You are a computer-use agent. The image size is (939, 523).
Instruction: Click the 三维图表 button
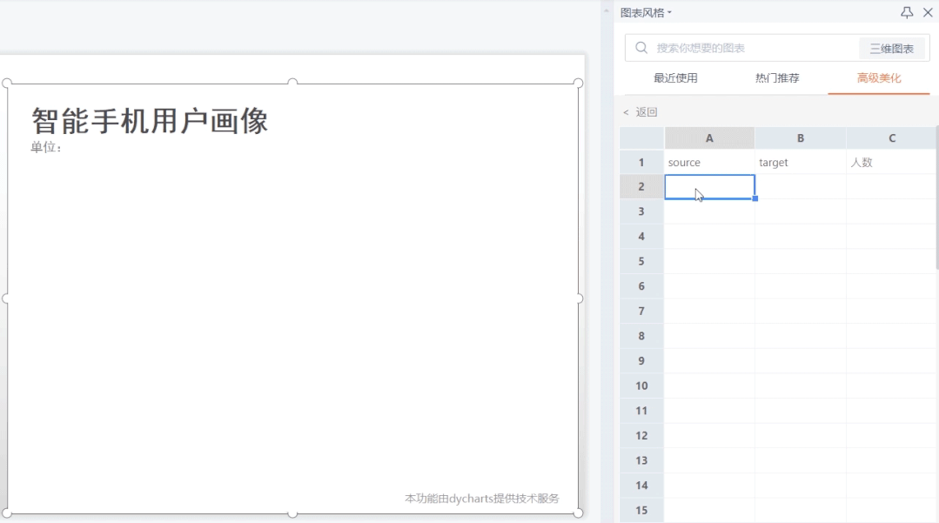point(891,48)
